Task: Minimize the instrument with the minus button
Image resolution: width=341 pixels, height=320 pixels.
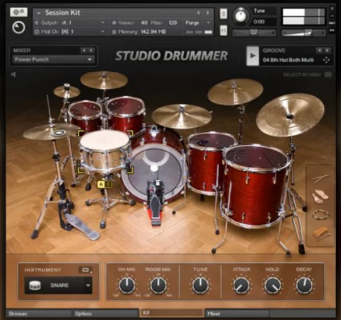Action: (332, 16)
